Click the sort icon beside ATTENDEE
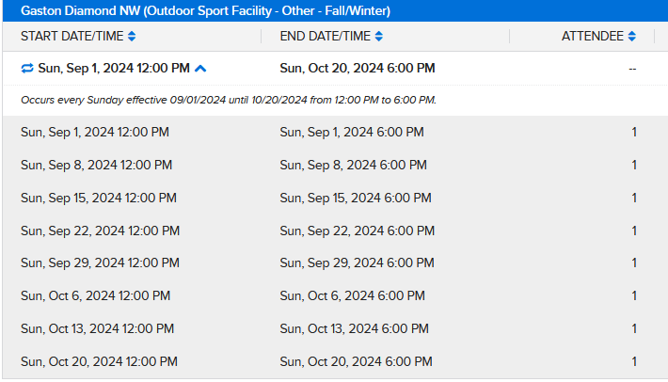The image size is (668, 382). pos(632,37)
